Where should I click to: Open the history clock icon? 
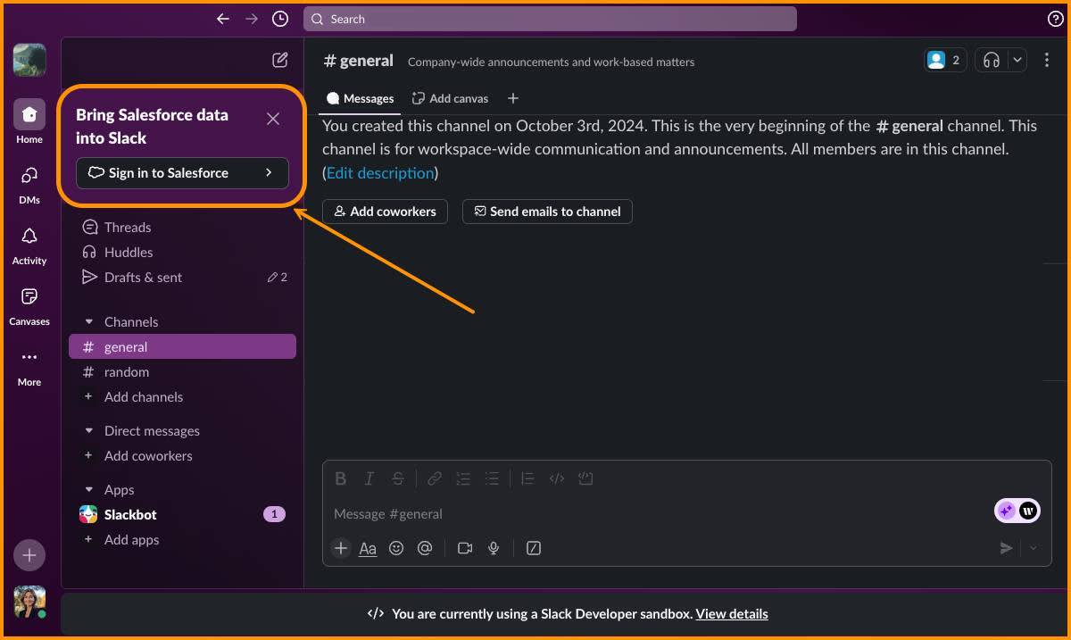coord(280,19)
